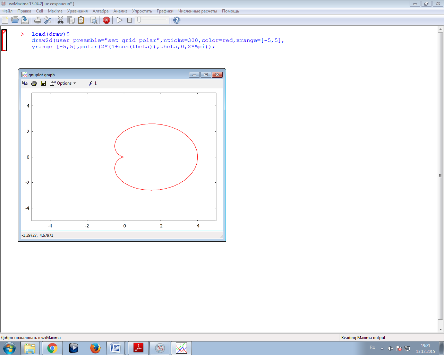Click the scissors '1' gnuplot toolbar item
This screenshot has height=355, width=444.
93,83
